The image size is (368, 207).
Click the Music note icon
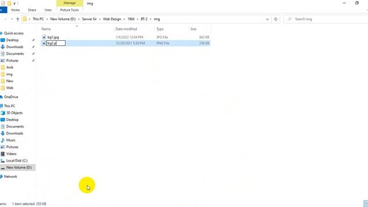[2, 140]
